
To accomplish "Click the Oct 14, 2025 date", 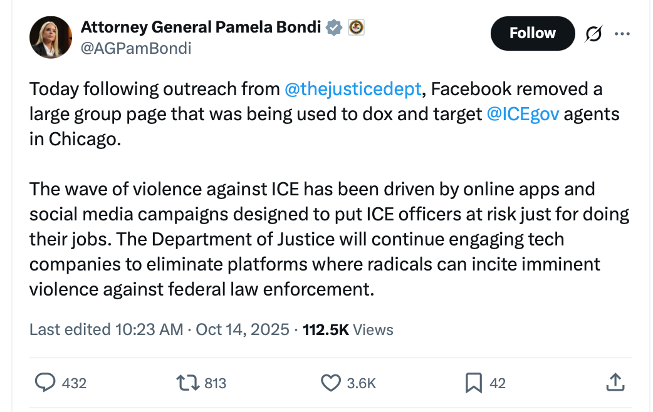I will 243,329.
